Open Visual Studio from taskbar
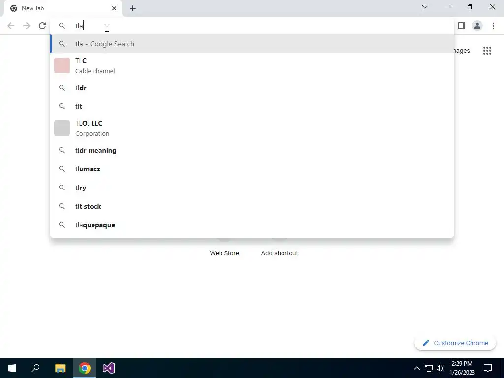 point(109,368)
